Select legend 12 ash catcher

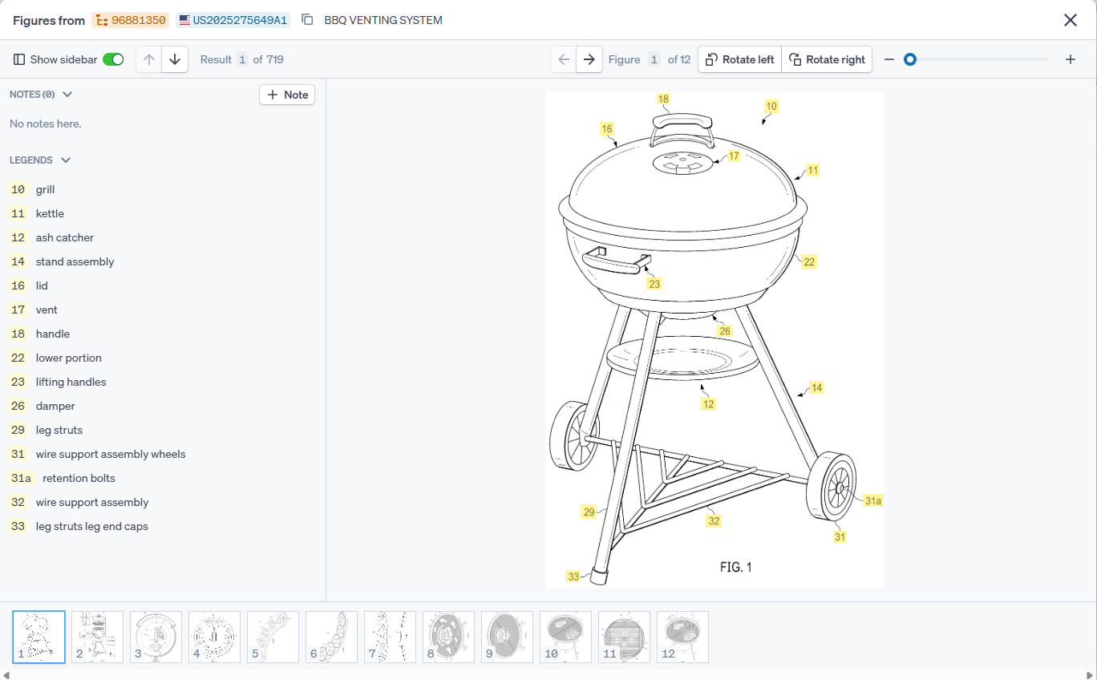(51, 237)
